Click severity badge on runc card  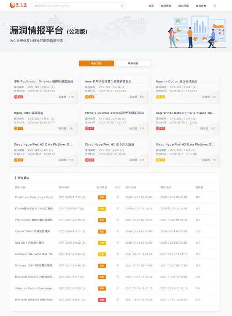89,97
